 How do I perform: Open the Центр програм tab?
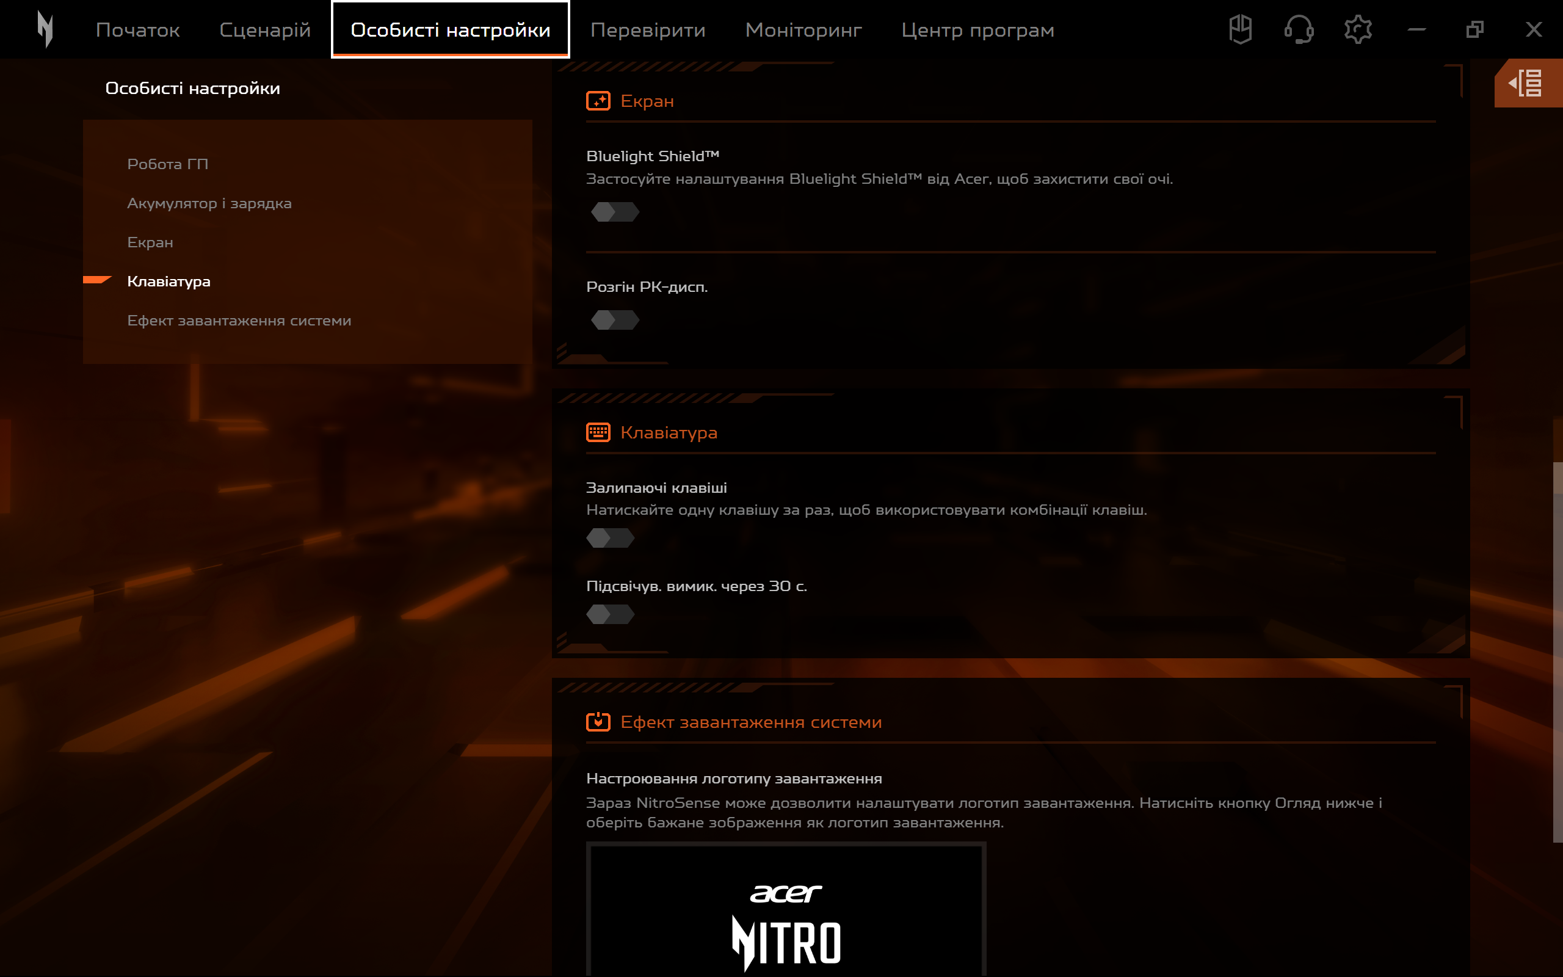click(977, 30)
